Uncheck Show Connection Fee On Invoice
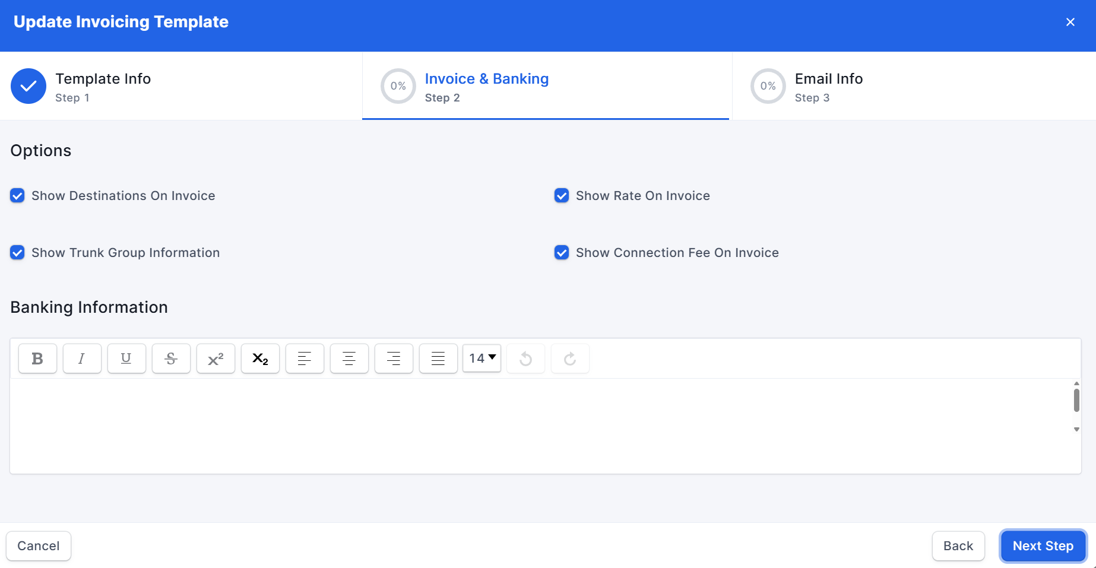 562,253
